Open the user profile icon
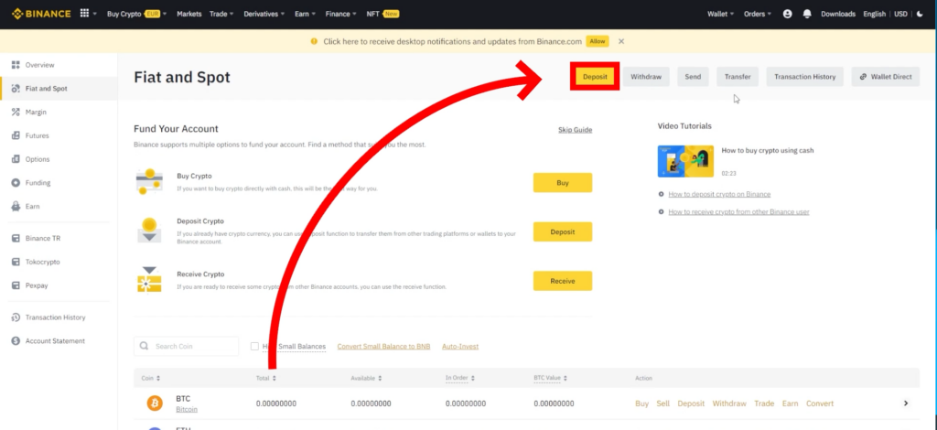This screenshot has height=430, width=937. [x=787, y=14]
